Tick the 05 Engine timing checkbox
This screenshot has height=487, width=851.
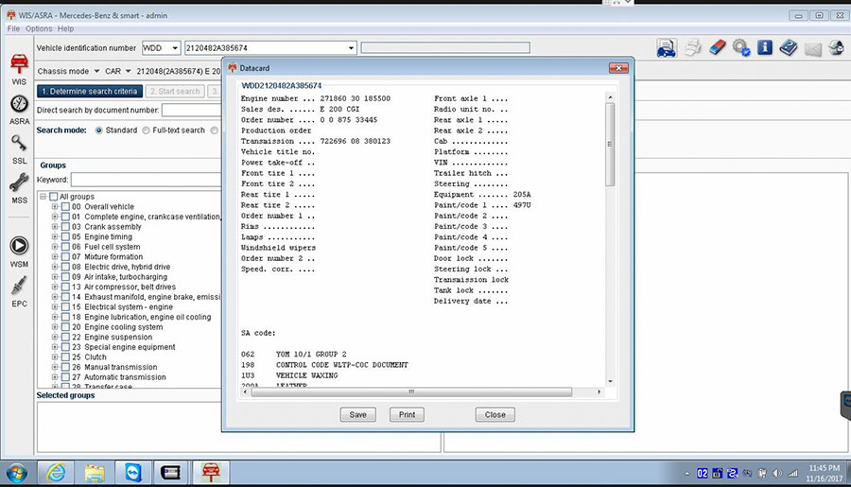[x=65, y=237]
